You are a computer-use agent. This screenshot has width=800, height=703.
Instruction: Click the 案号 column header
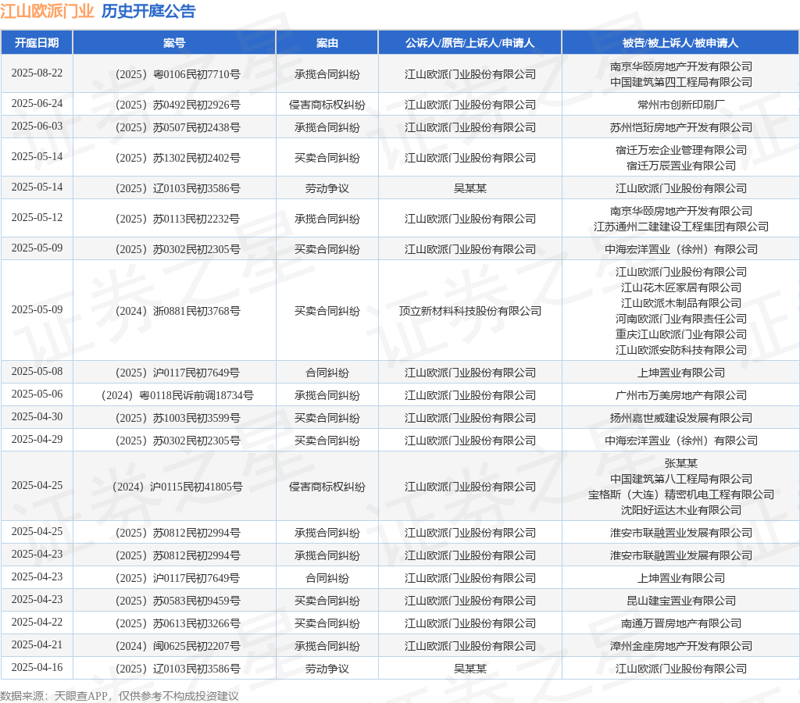point(174,43)
